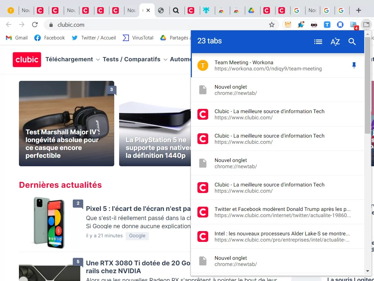
Task: Open the Partagés Drive bookmark
Action: pyautogui.click(x=176, y=38)
